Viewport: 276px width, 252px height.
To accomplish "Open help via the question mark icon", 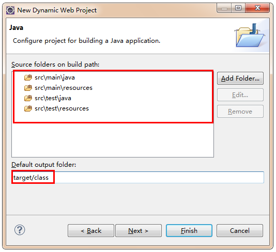I will tap(20, 230).
